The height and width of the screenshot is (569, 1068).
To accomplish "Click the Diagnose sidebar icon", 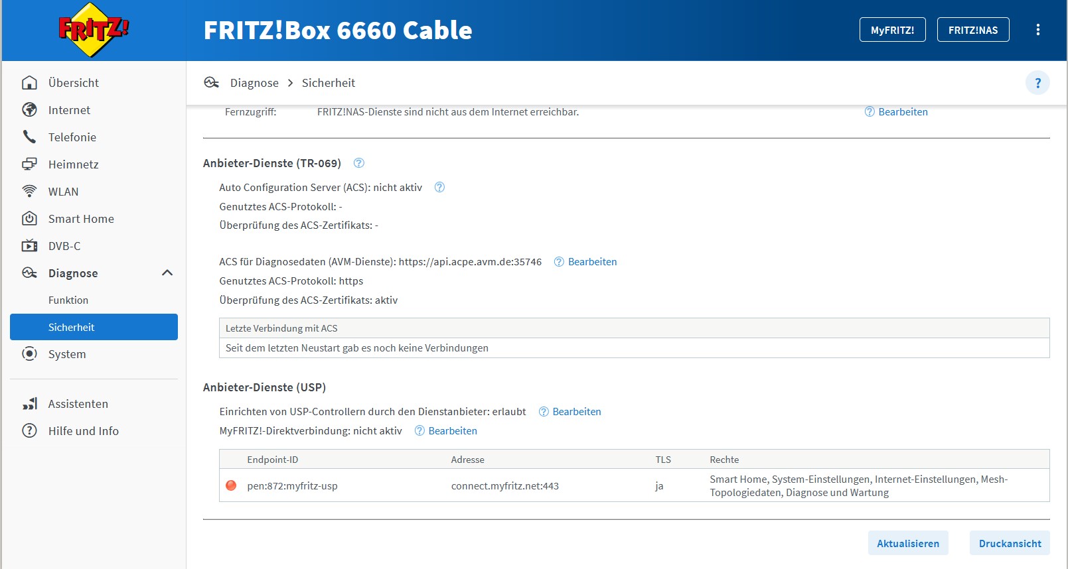I will point(29,273).
